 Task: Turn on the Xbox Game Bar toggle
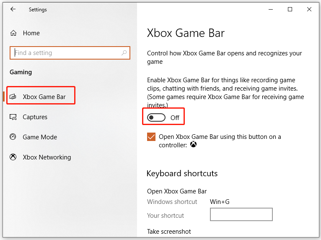(x=156, y=117)
